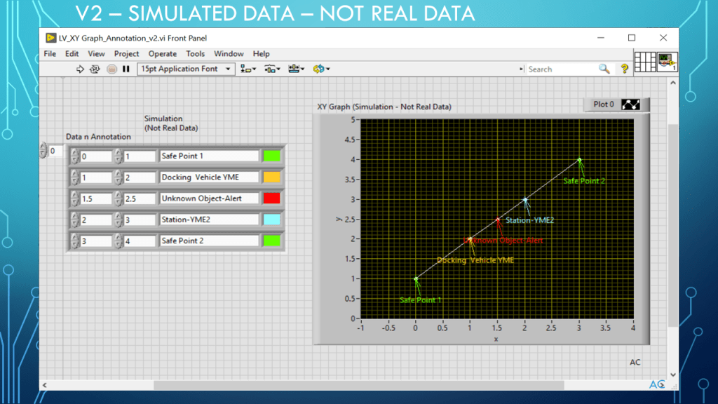Click the array index stepper arrows
This screenshot has width=718, height=404.
pos(43,151)
